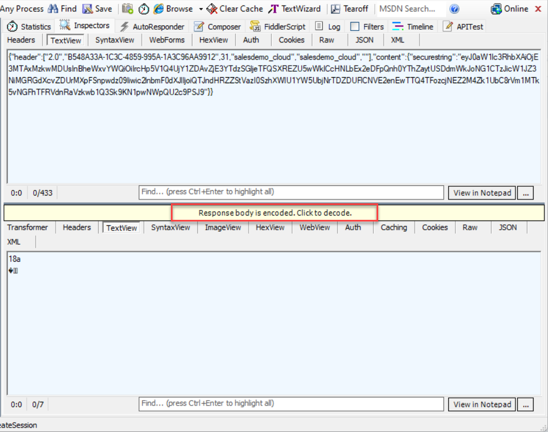Switch to the FiddlerScript tab
548x432 pixels.
(277, 26)
